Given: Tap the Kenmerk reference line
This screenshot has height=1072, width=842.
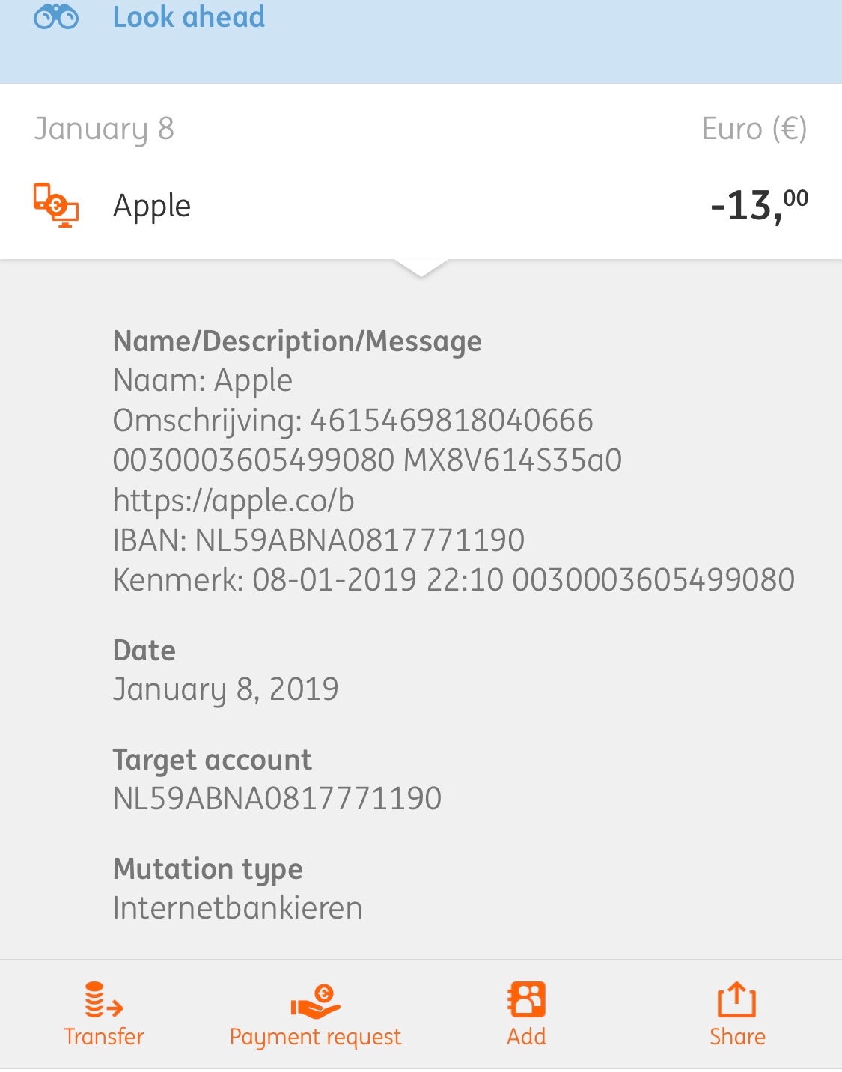Looking at the screenshot, I should pyautogui.click(x=454, y=580).
